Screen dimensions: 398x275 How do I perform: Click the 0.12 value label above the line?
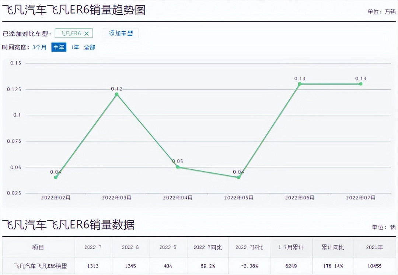[x=116, y=89]
